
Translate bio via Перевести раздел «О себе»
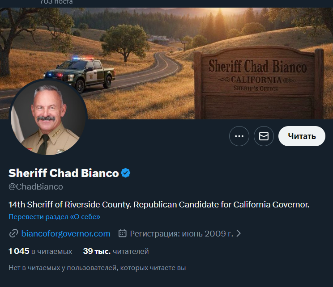pyautogui.click(x=54, y=216)
